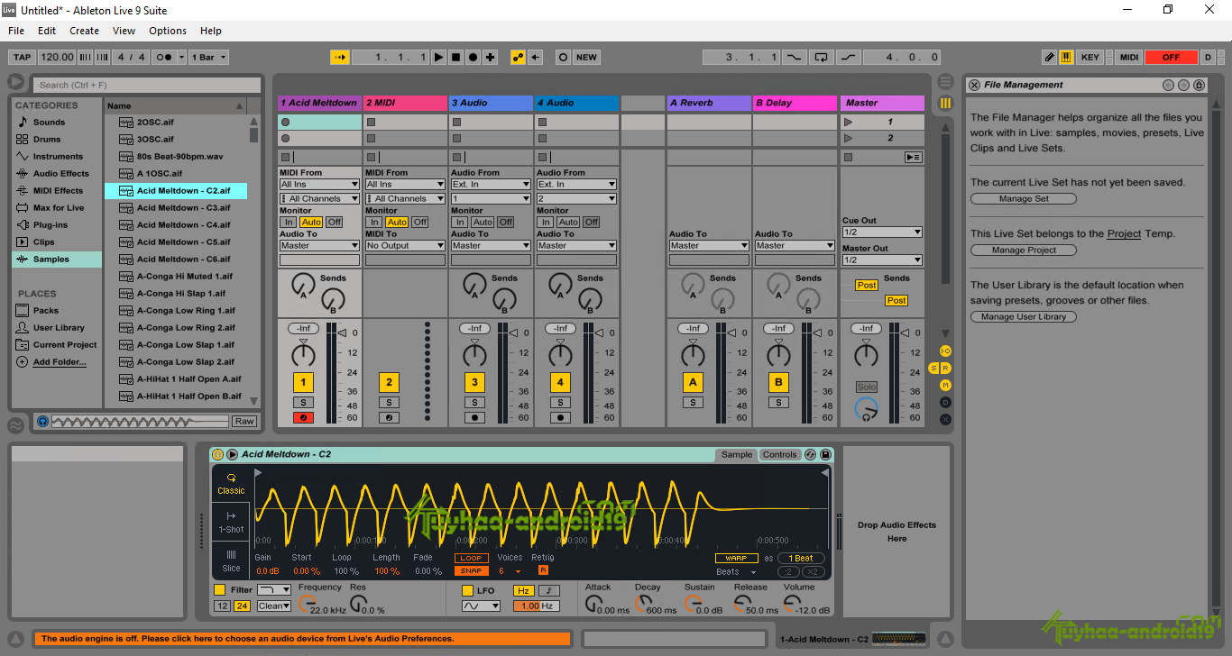1232x656 pixels.
Task: Click the Session Record circle button
Action: pyautogui.click(x=563, y=57)
